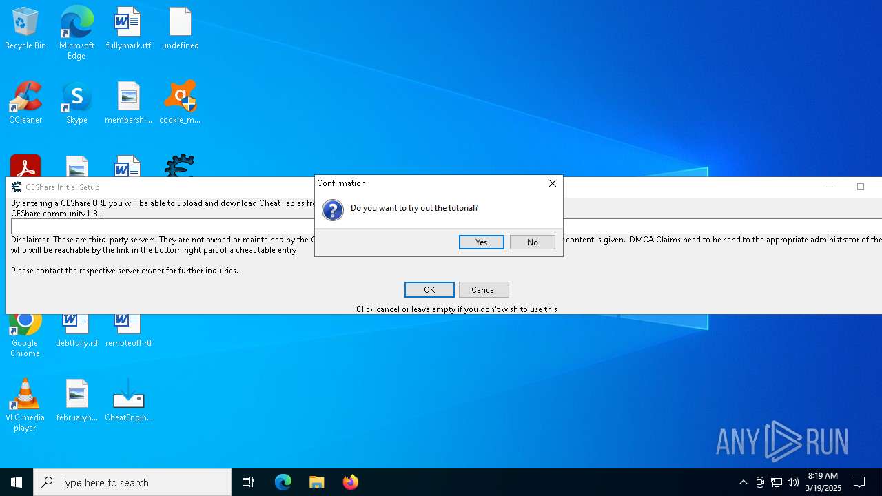Open the clock showing 8:19 AM
Viewport: 882px width, 496px height.
[823, 482]
